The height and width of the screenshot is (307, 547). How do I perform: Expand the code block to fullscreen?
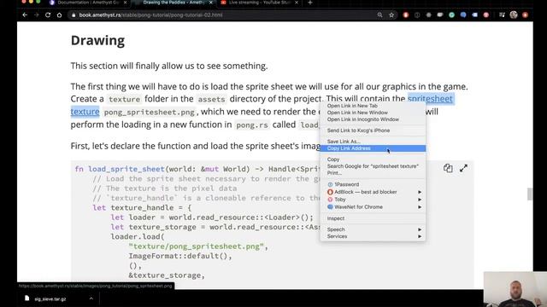[463, 169]
